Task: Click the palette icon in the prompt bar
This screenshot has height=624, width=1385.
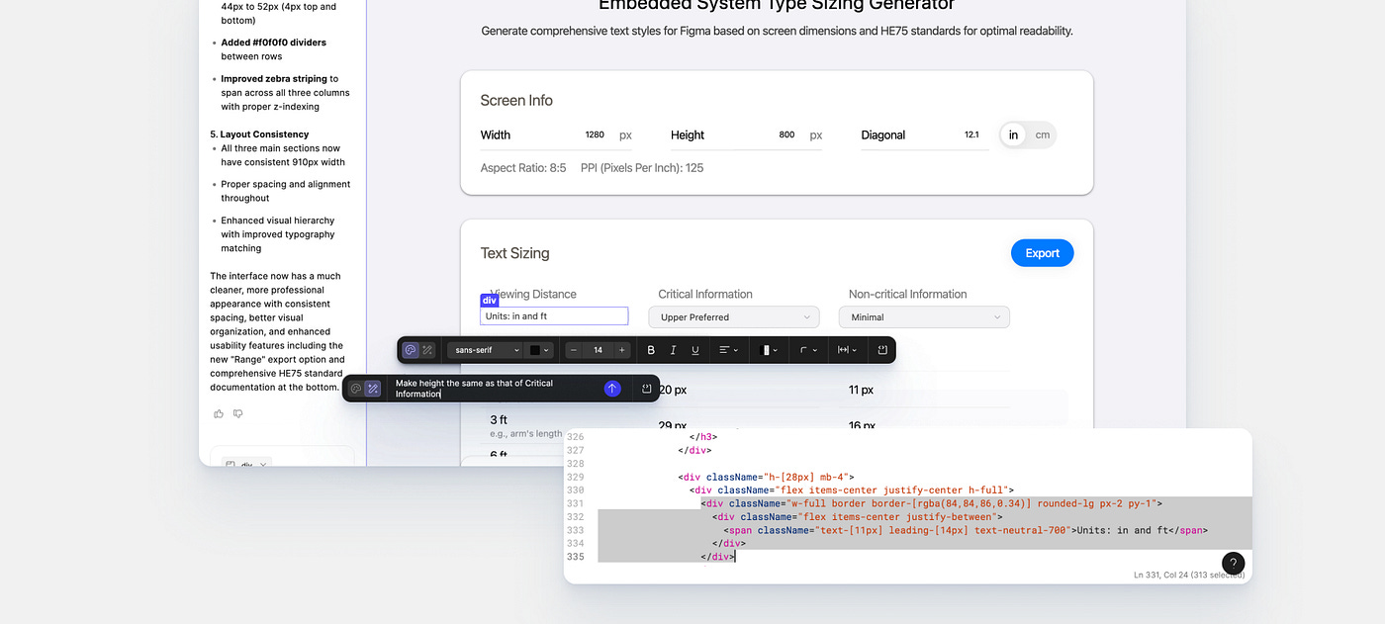Action: (x=356, y=389)
